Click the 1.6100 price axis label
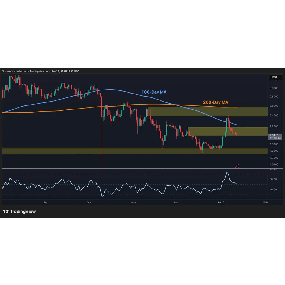 [x=274, y=164]
